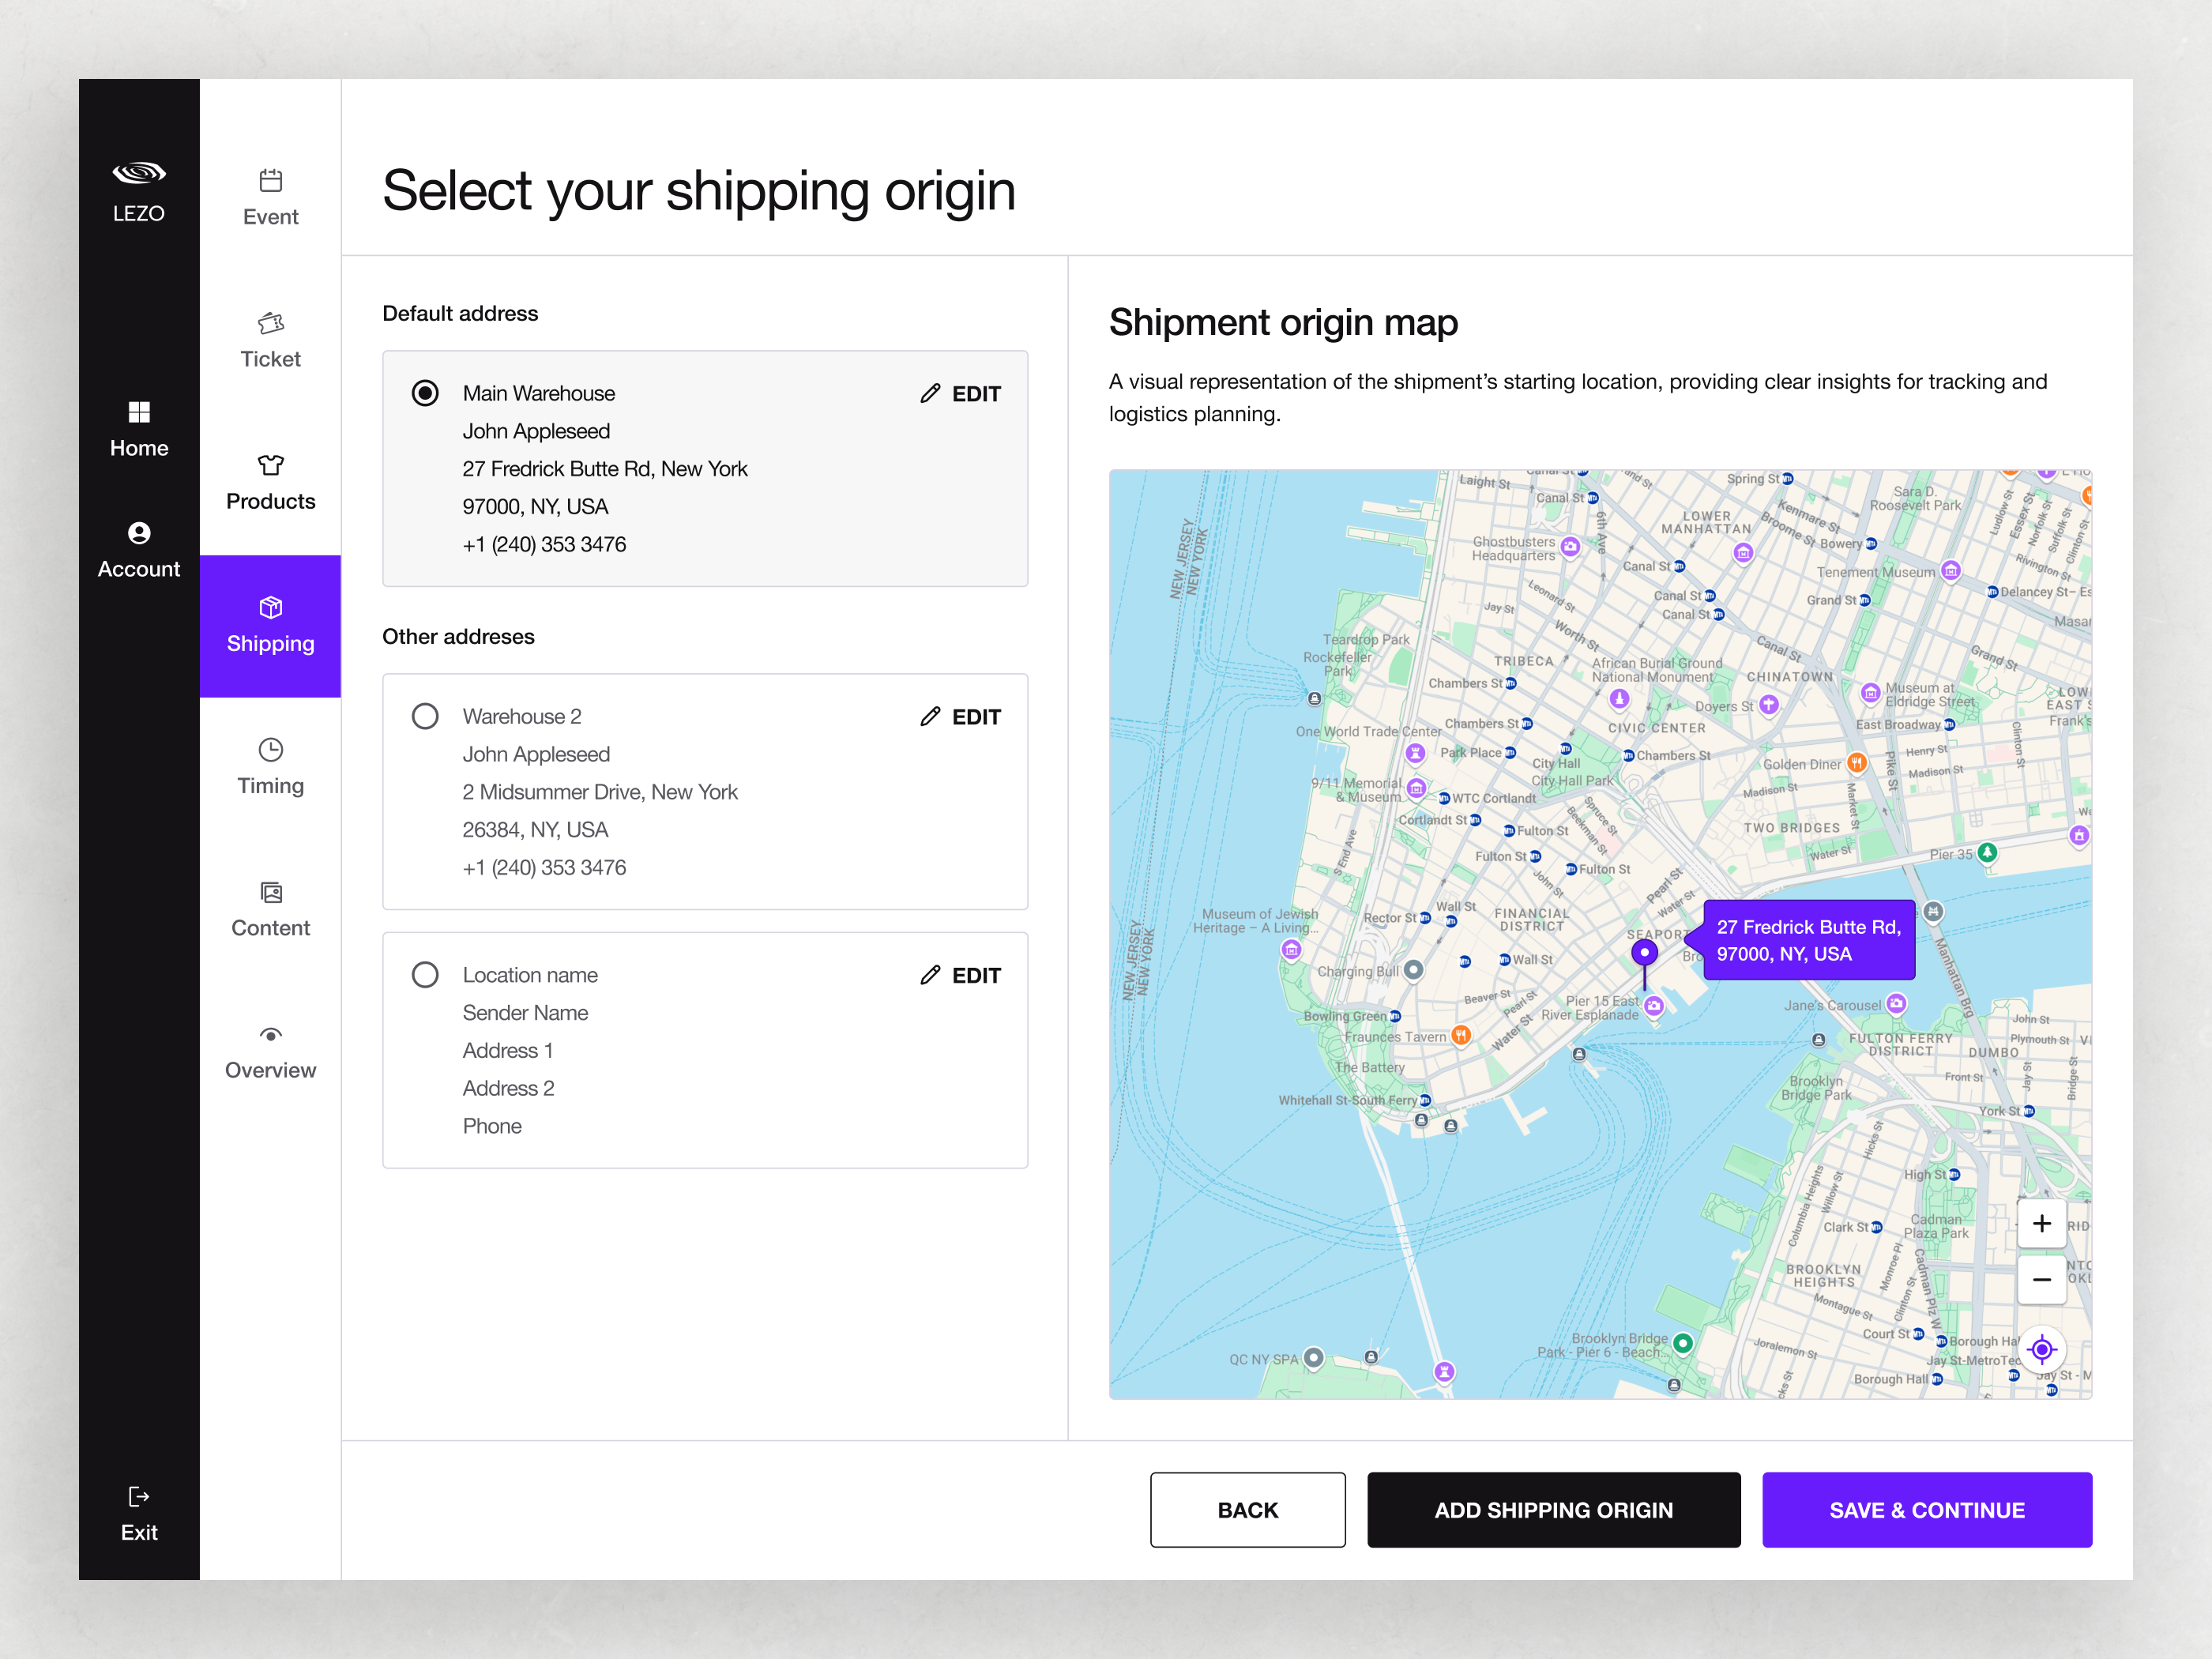Select the Warehouse 2 radio button
The image size is (2212, 1659).
425,716
